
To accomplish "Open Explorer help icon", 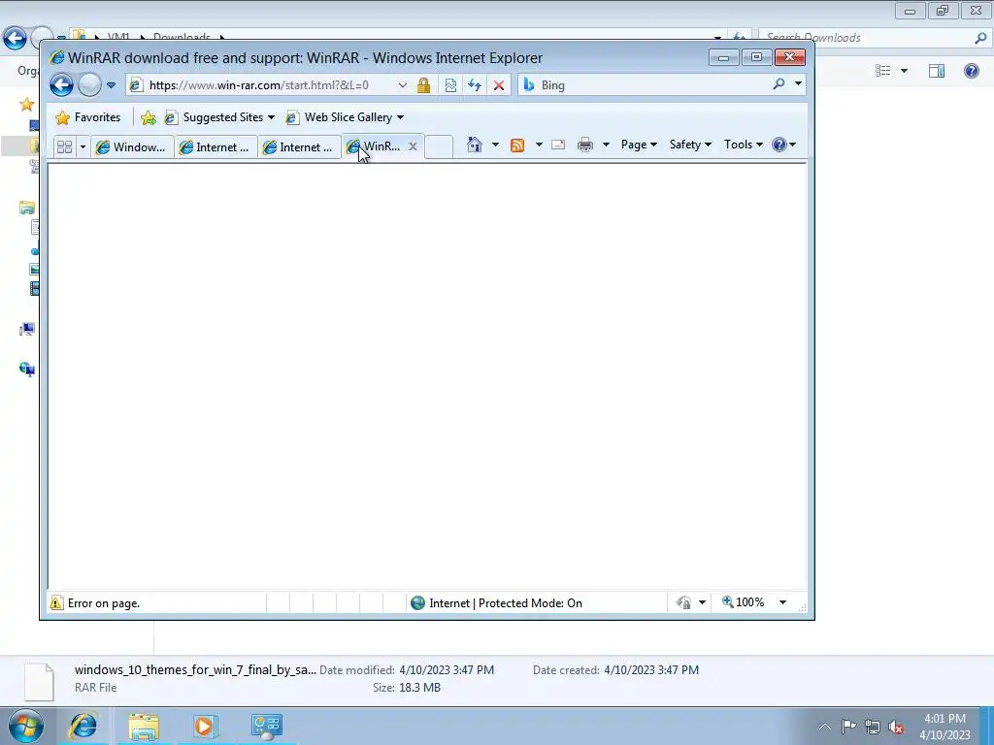I will coord(971,70).
